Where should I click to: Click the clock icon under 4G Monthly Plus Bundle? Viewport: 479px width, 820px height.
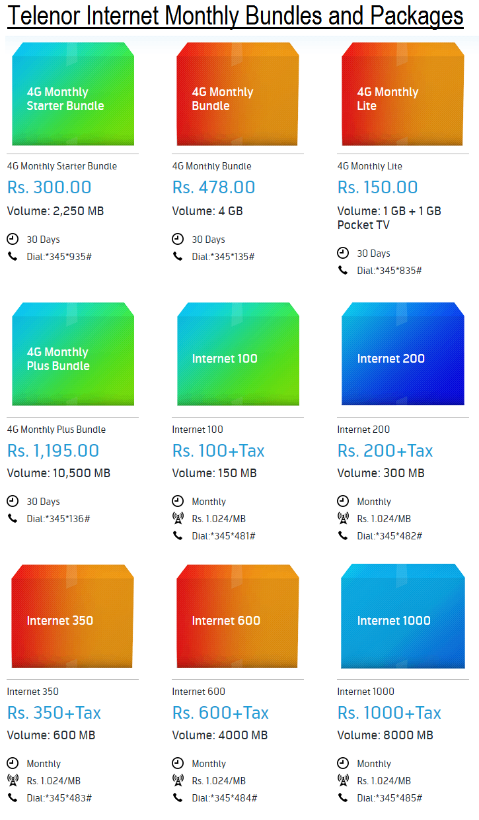(x=13, y=501)
